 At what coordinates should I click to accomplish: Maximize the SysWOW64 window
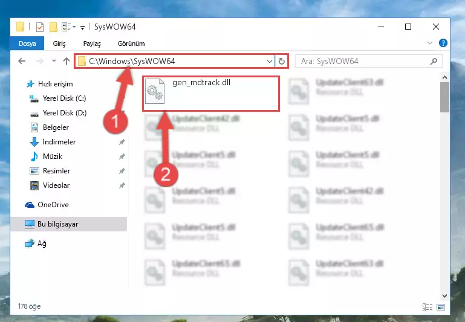[408, 27]
